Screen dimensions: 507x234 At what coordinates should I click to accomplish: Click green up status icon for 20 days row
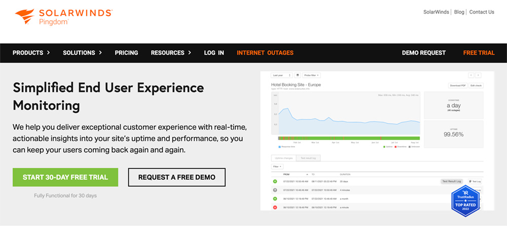(275, 181)
